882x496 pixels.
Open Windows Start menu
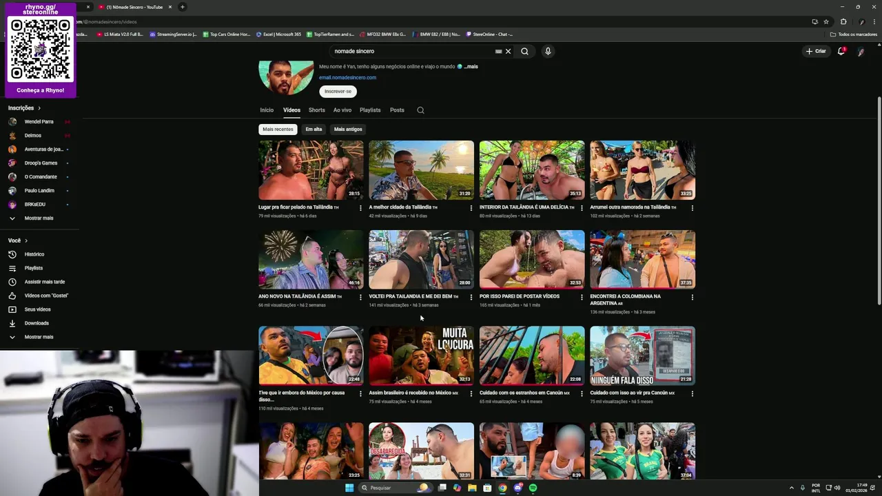[x=349, y=488]
